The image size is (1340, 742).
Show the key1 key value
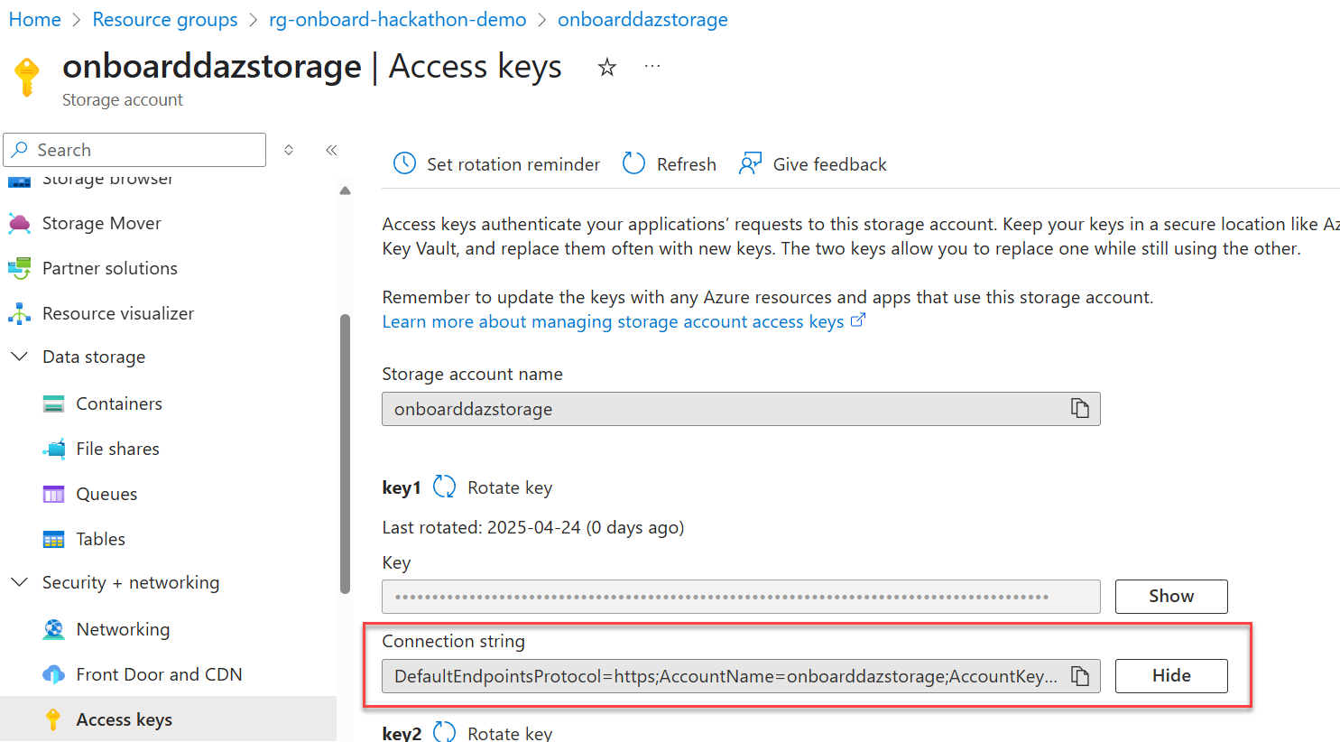click(1171, 597)
